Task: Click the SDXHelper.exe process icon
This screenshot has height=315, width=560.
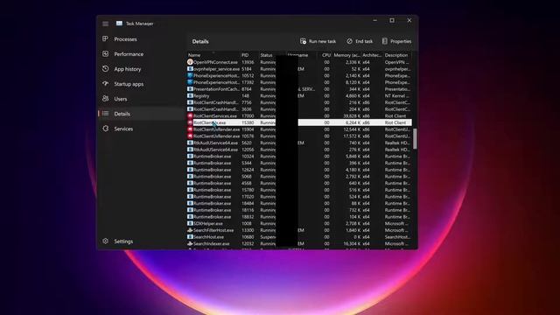Action: pos(190,224)
